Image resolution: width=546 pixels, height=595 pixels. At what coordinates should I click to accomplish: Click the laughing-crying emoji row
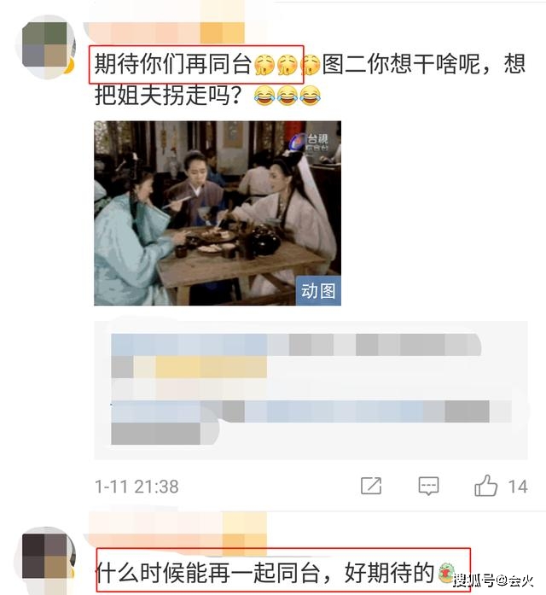pos(288,96)
